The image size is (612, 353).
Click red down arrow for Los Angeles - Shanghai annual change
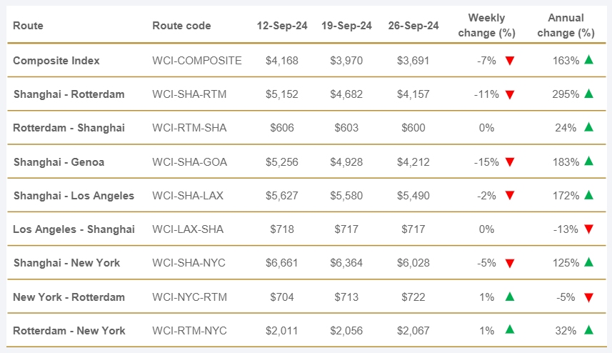588,229
